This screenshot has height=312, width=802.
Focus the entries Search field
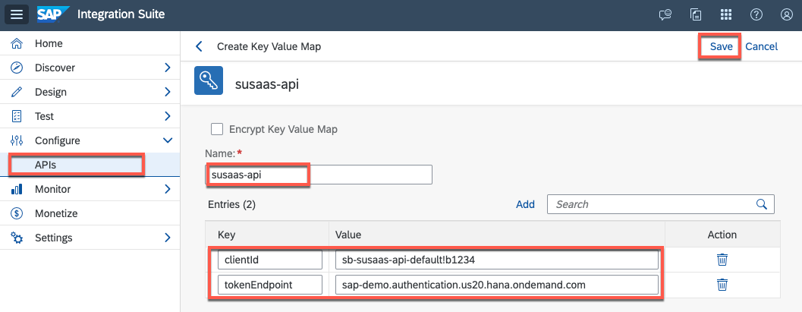point(661,204)
